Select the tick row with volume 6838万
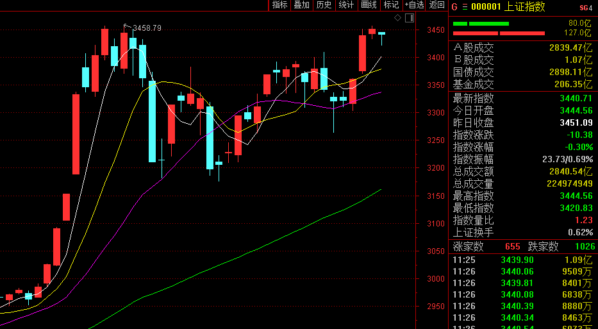The image size is (598, 329). click(x=523, y=294)
